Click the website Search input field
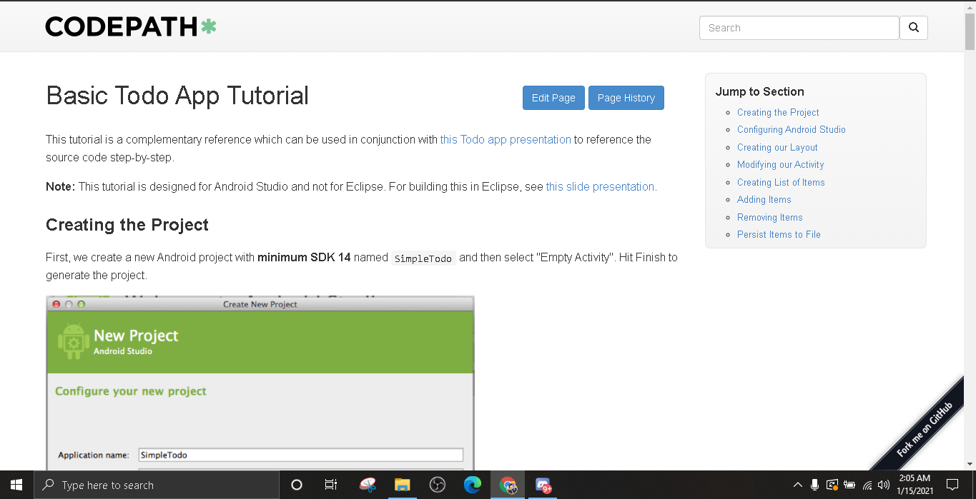The height and width of the screenshot is (499, 976). pos(799,27)
